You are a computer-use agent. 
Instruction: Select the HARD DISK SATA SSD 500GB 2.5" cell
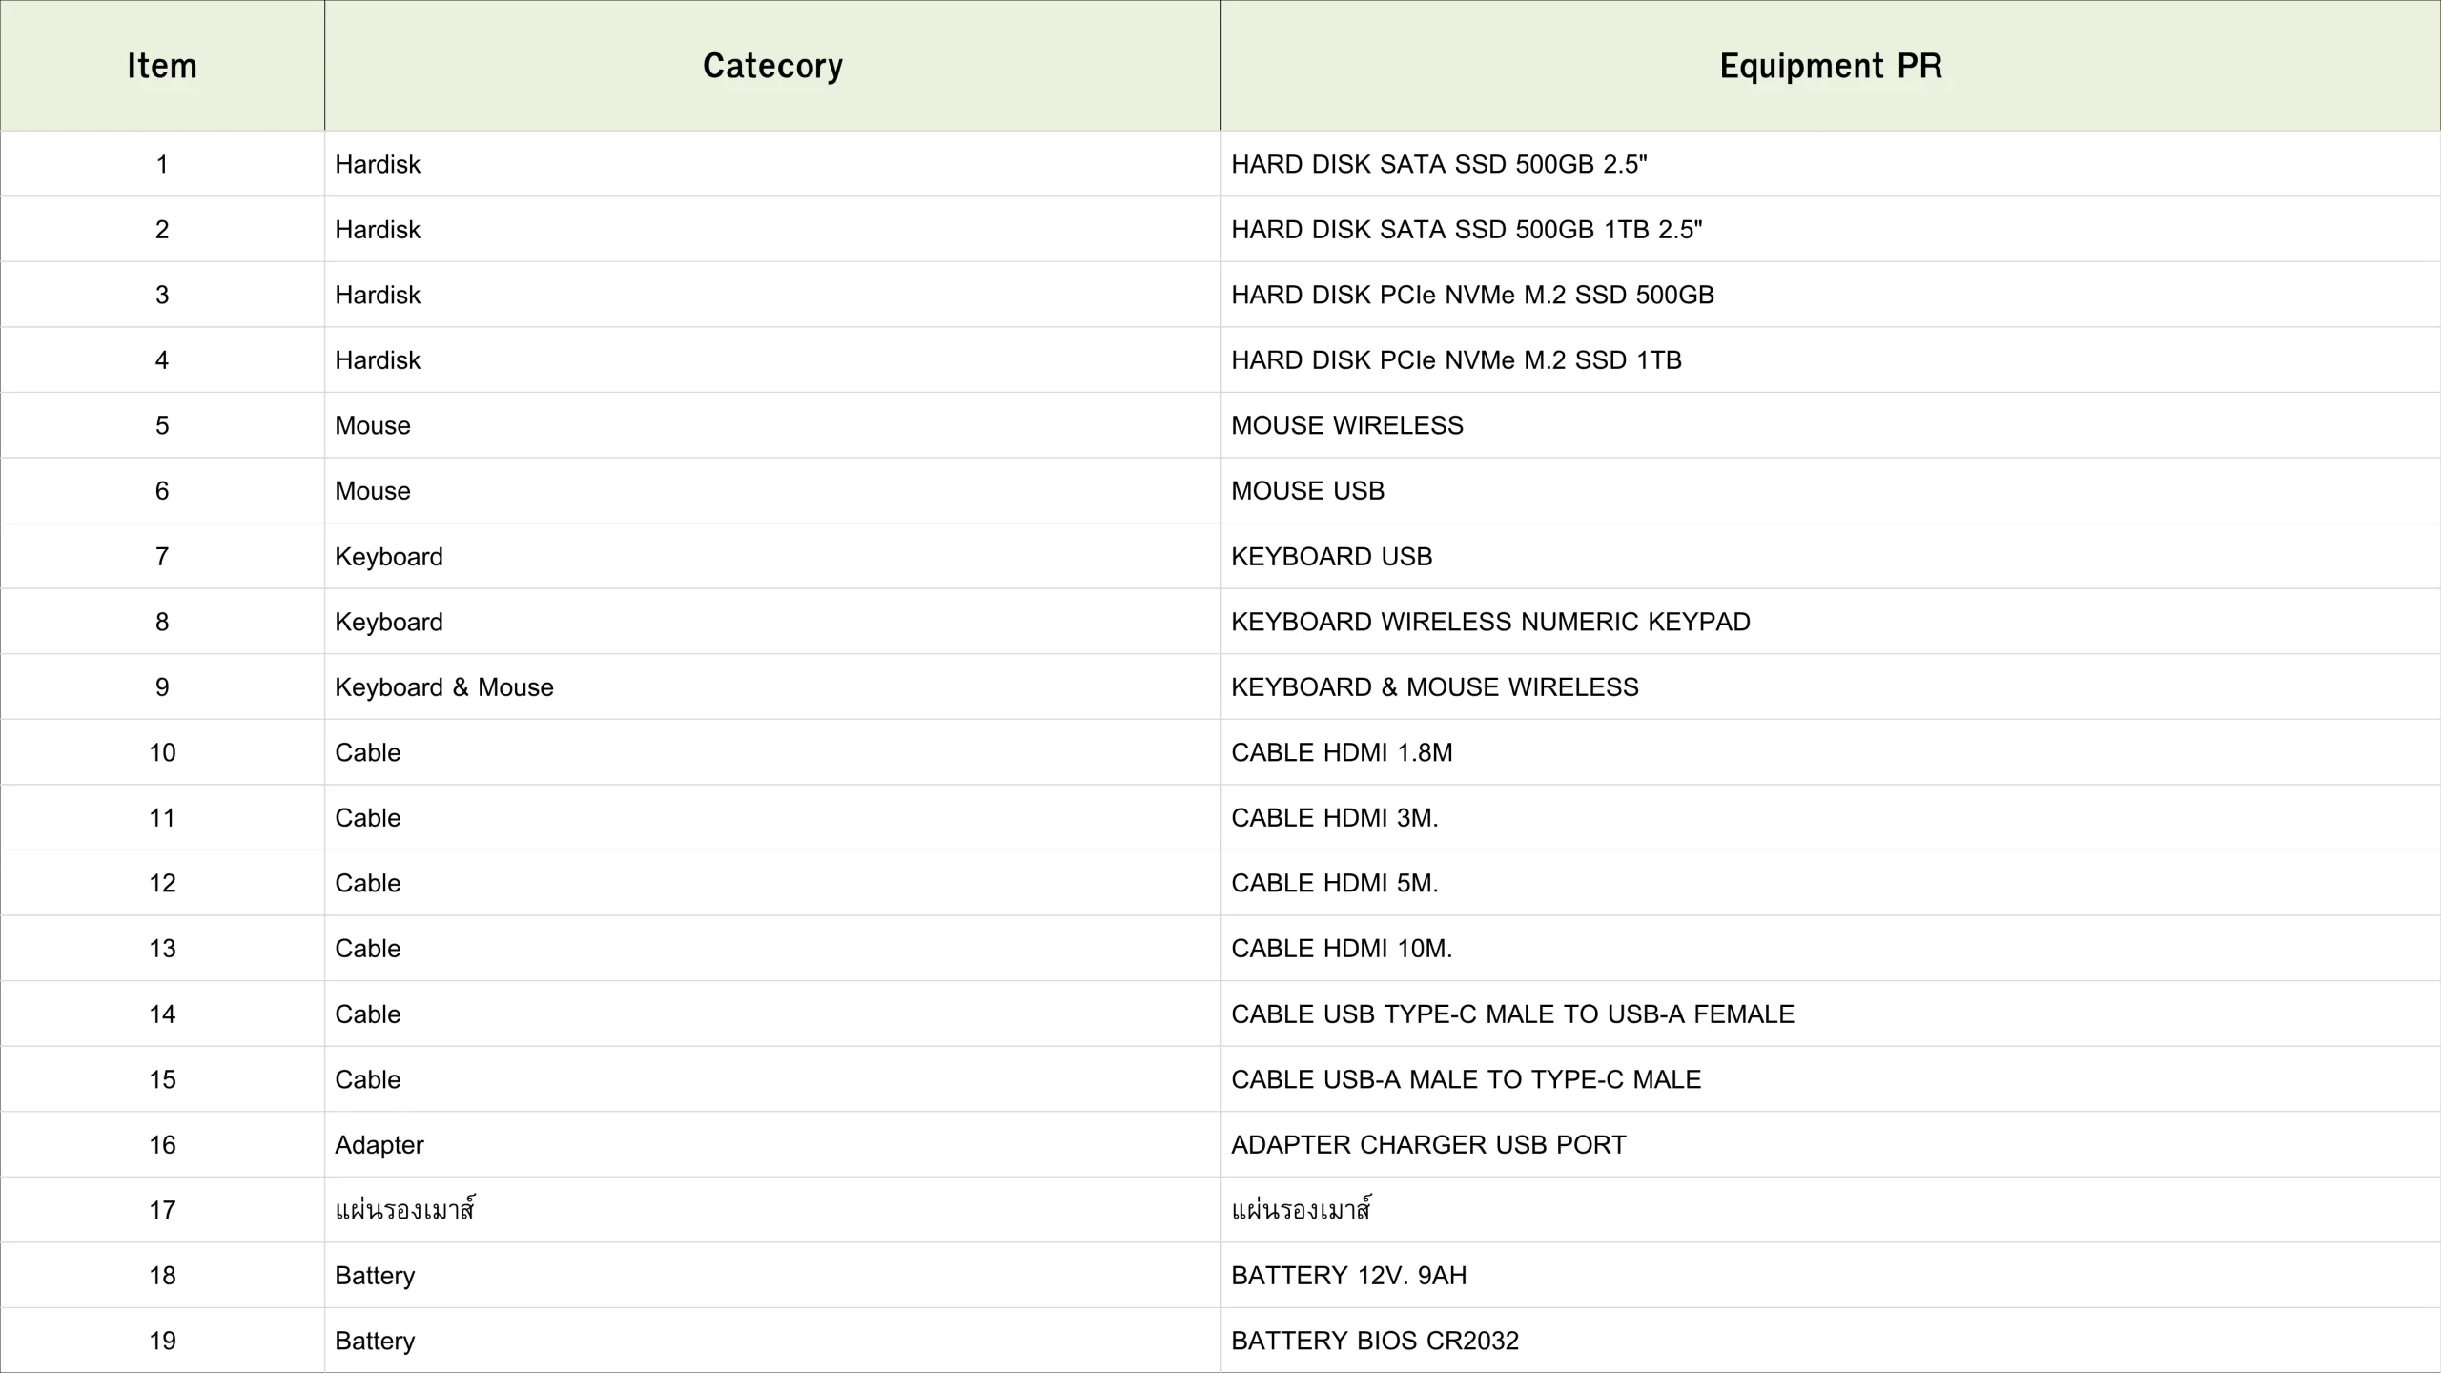1439,164
